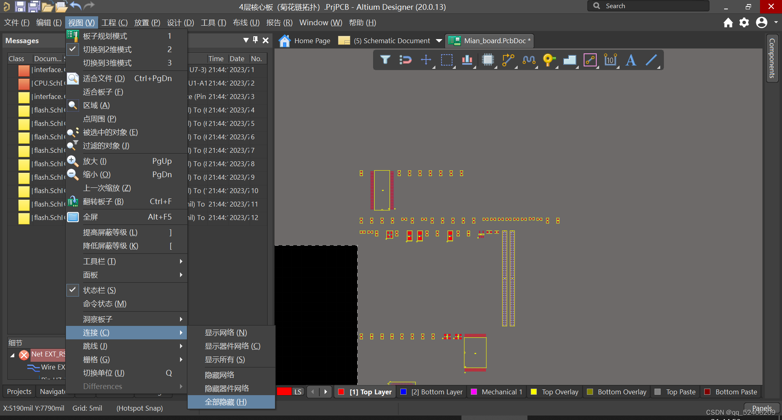This screenshot has width=782, height=420.
Task: Select the interactive routing tool icon
Action: click(x=508, y=60)
